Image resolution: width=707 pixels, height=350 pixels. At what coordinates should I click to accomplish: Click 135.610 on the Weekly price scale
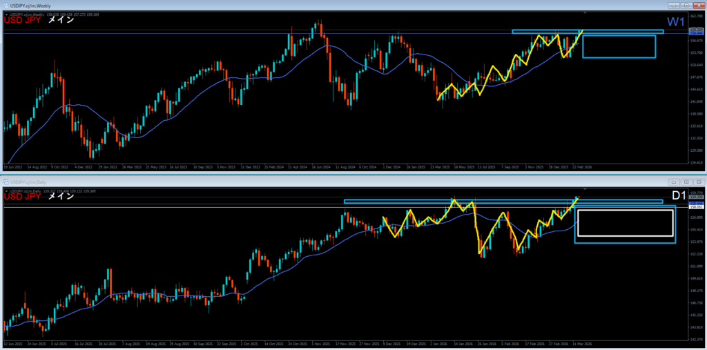(696, 126)
